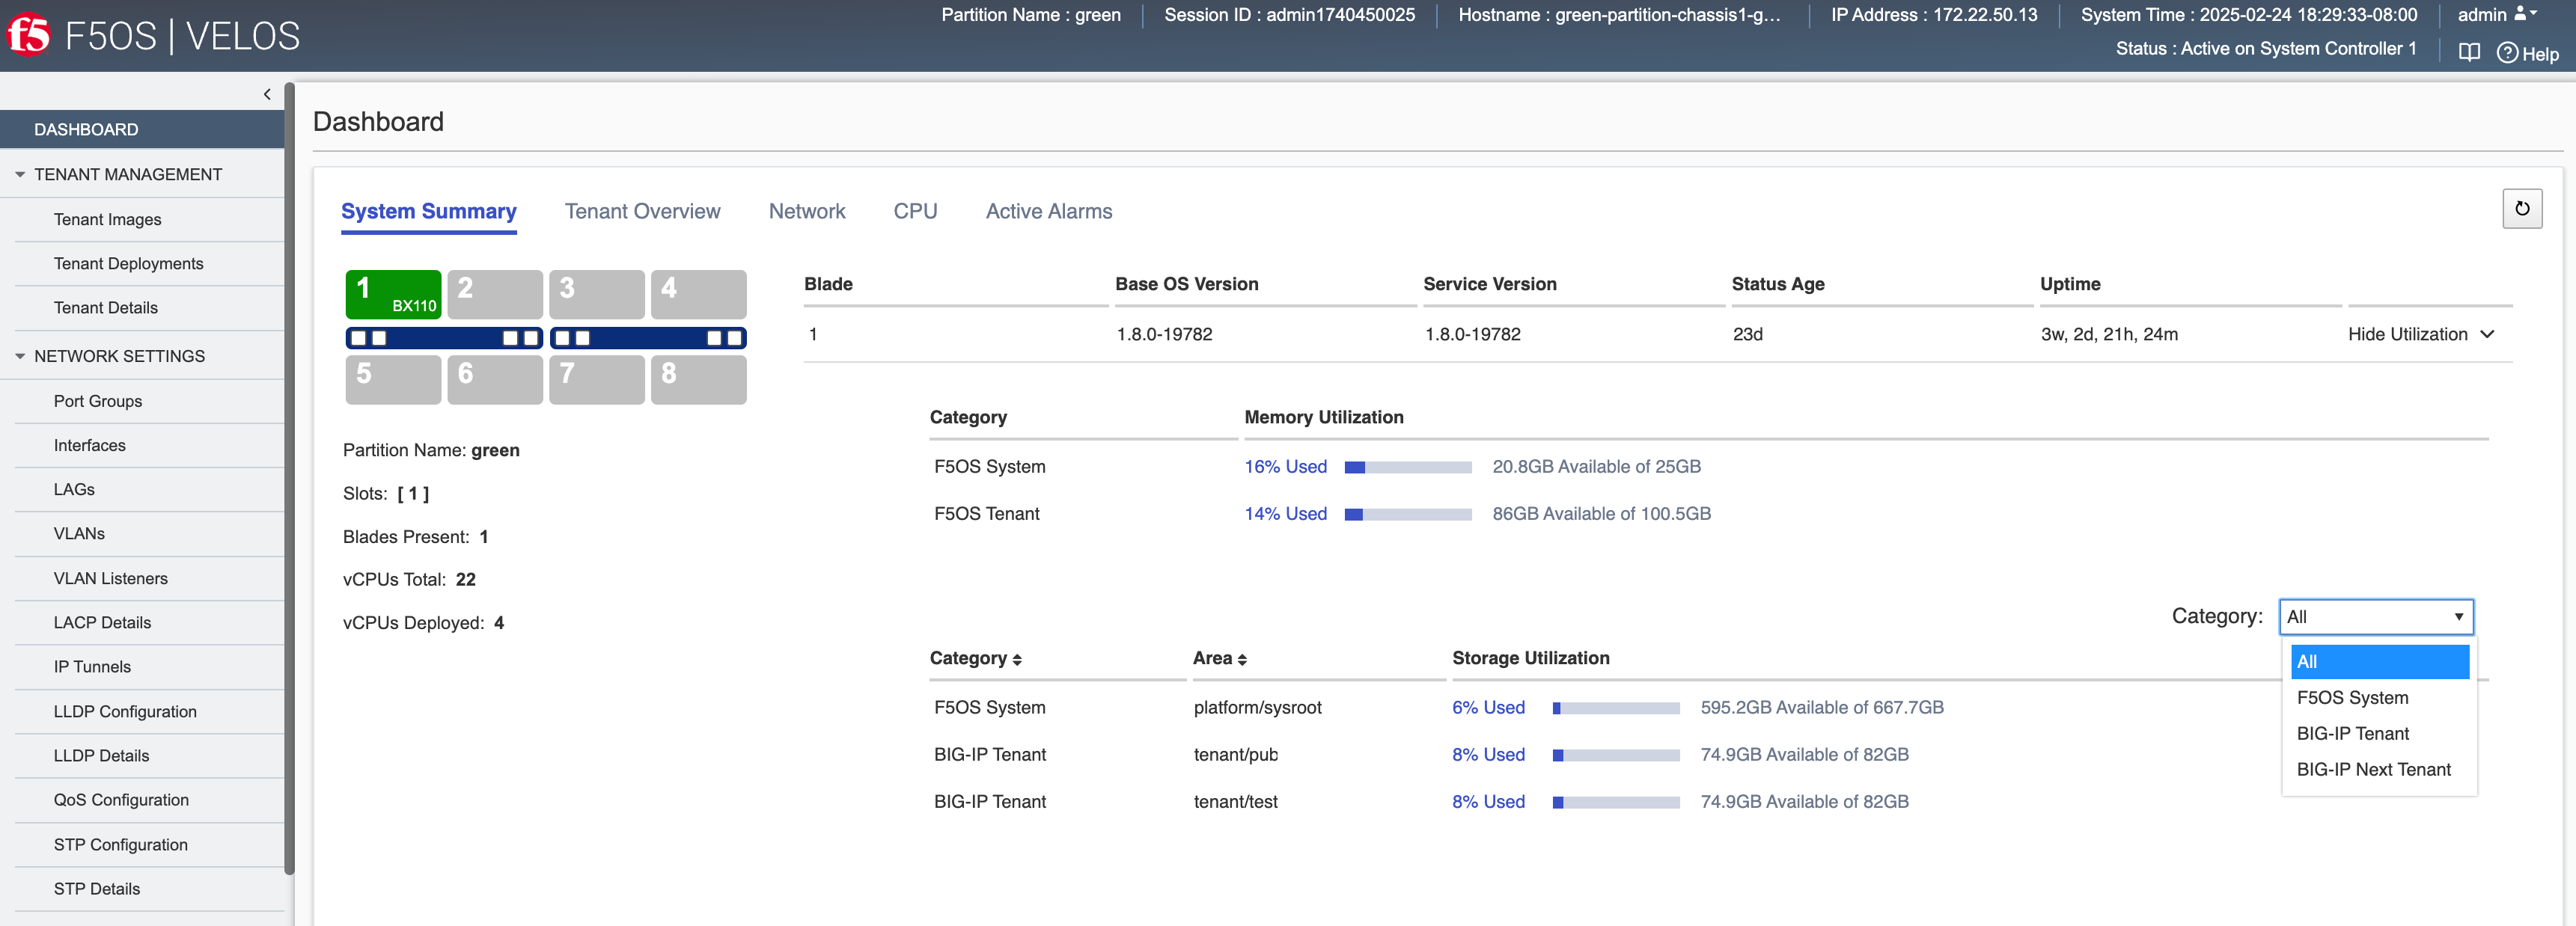Open the Help link
The height and width of the screenshot is (926, 2576).
coord(2528,53)
